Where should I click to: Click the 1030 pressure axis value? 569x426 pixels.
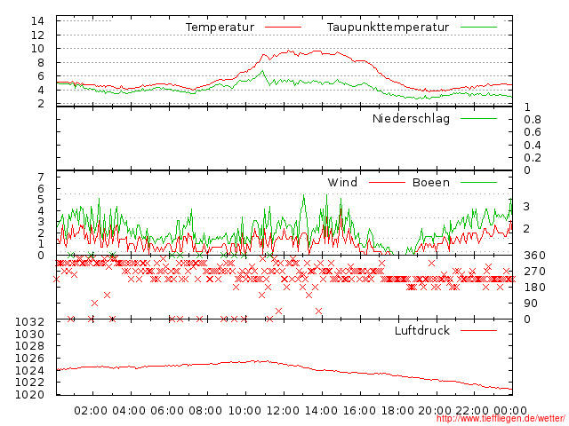(x=29, y=334)
